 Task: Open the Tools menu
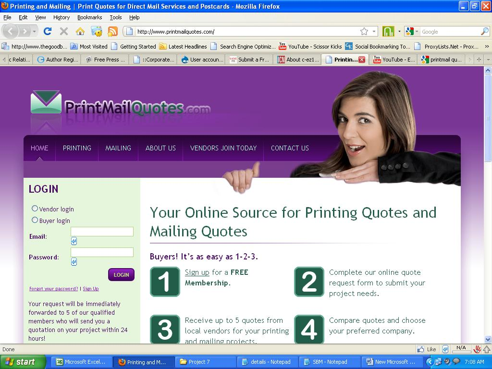116,17
